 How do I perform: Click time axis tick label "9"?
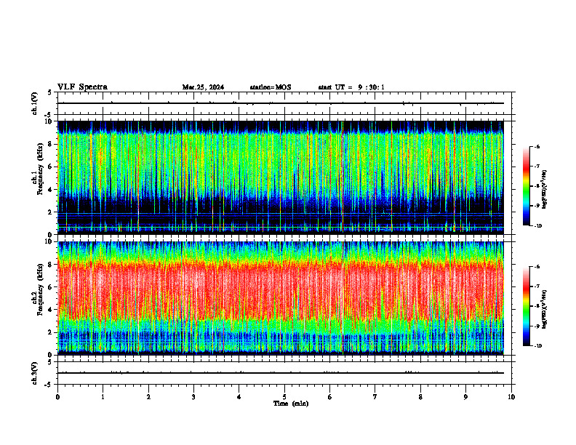click(465, 397)
